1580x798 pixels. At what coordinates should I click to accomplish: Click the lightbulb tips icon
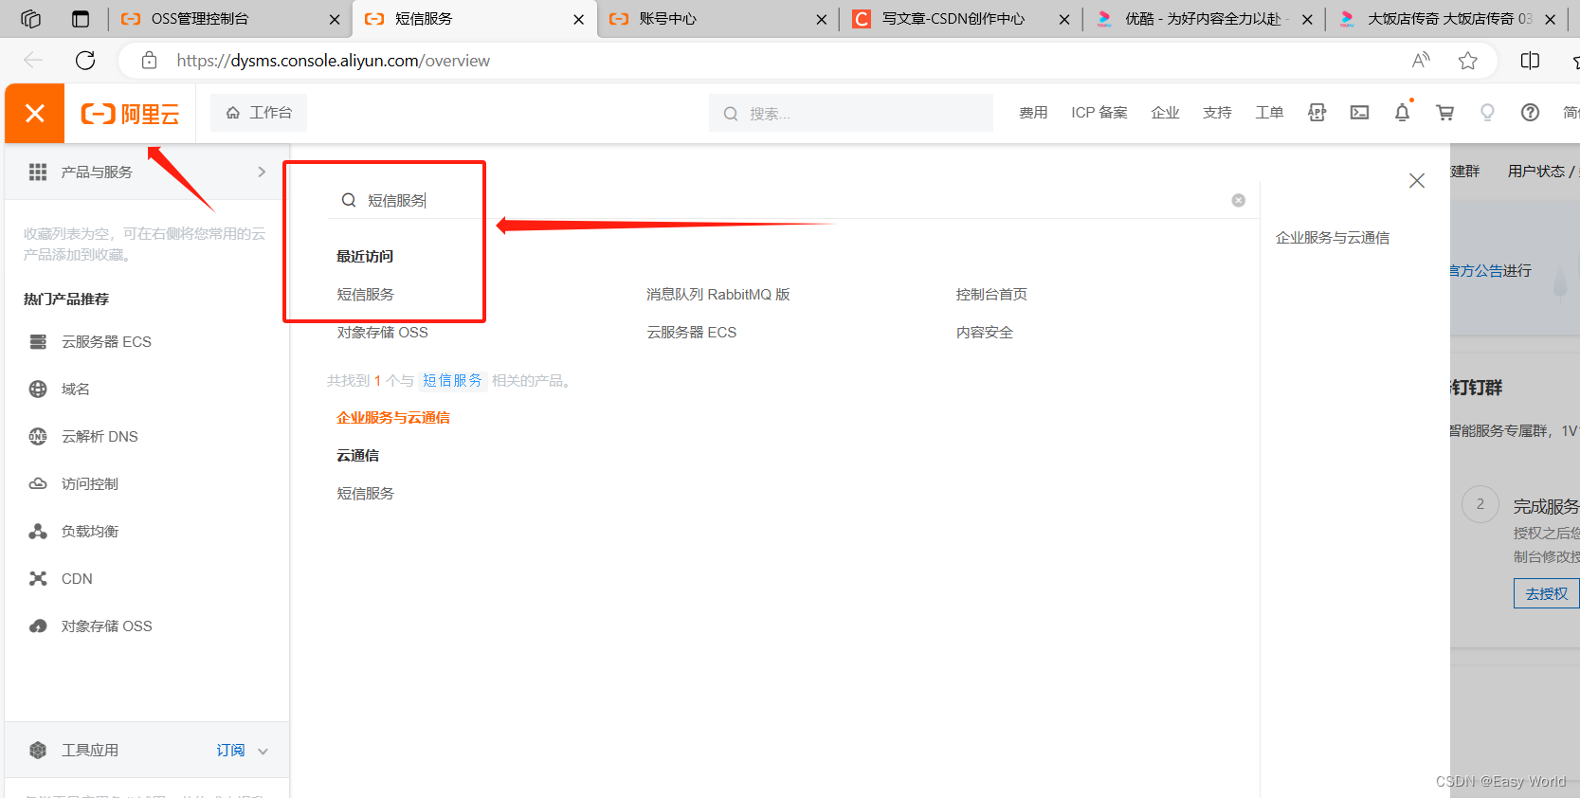pyautogui.click(x=1487, y=113)
